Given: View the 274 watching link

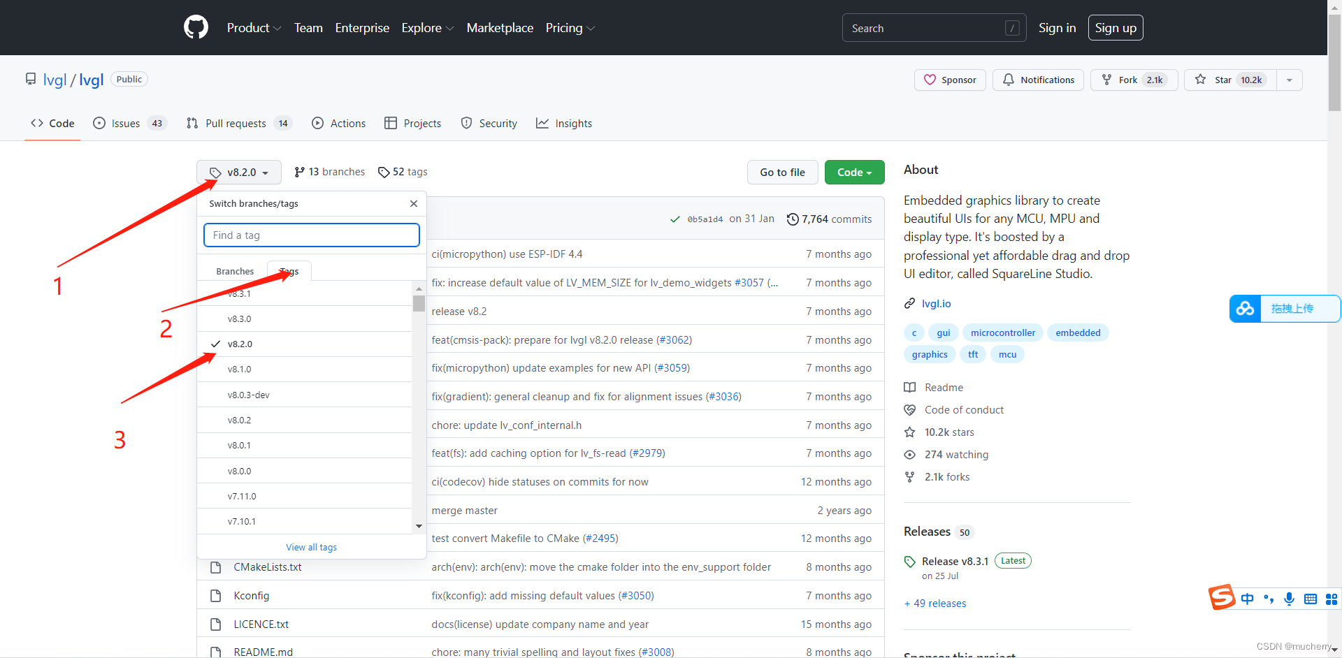Looking at the screenshot, I should 946,454.
